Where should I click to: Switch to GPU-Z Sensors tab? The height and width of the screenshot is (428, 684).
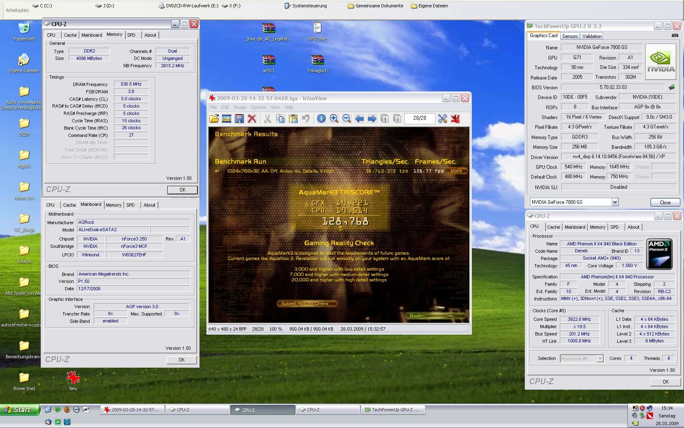tap(570, 36)
